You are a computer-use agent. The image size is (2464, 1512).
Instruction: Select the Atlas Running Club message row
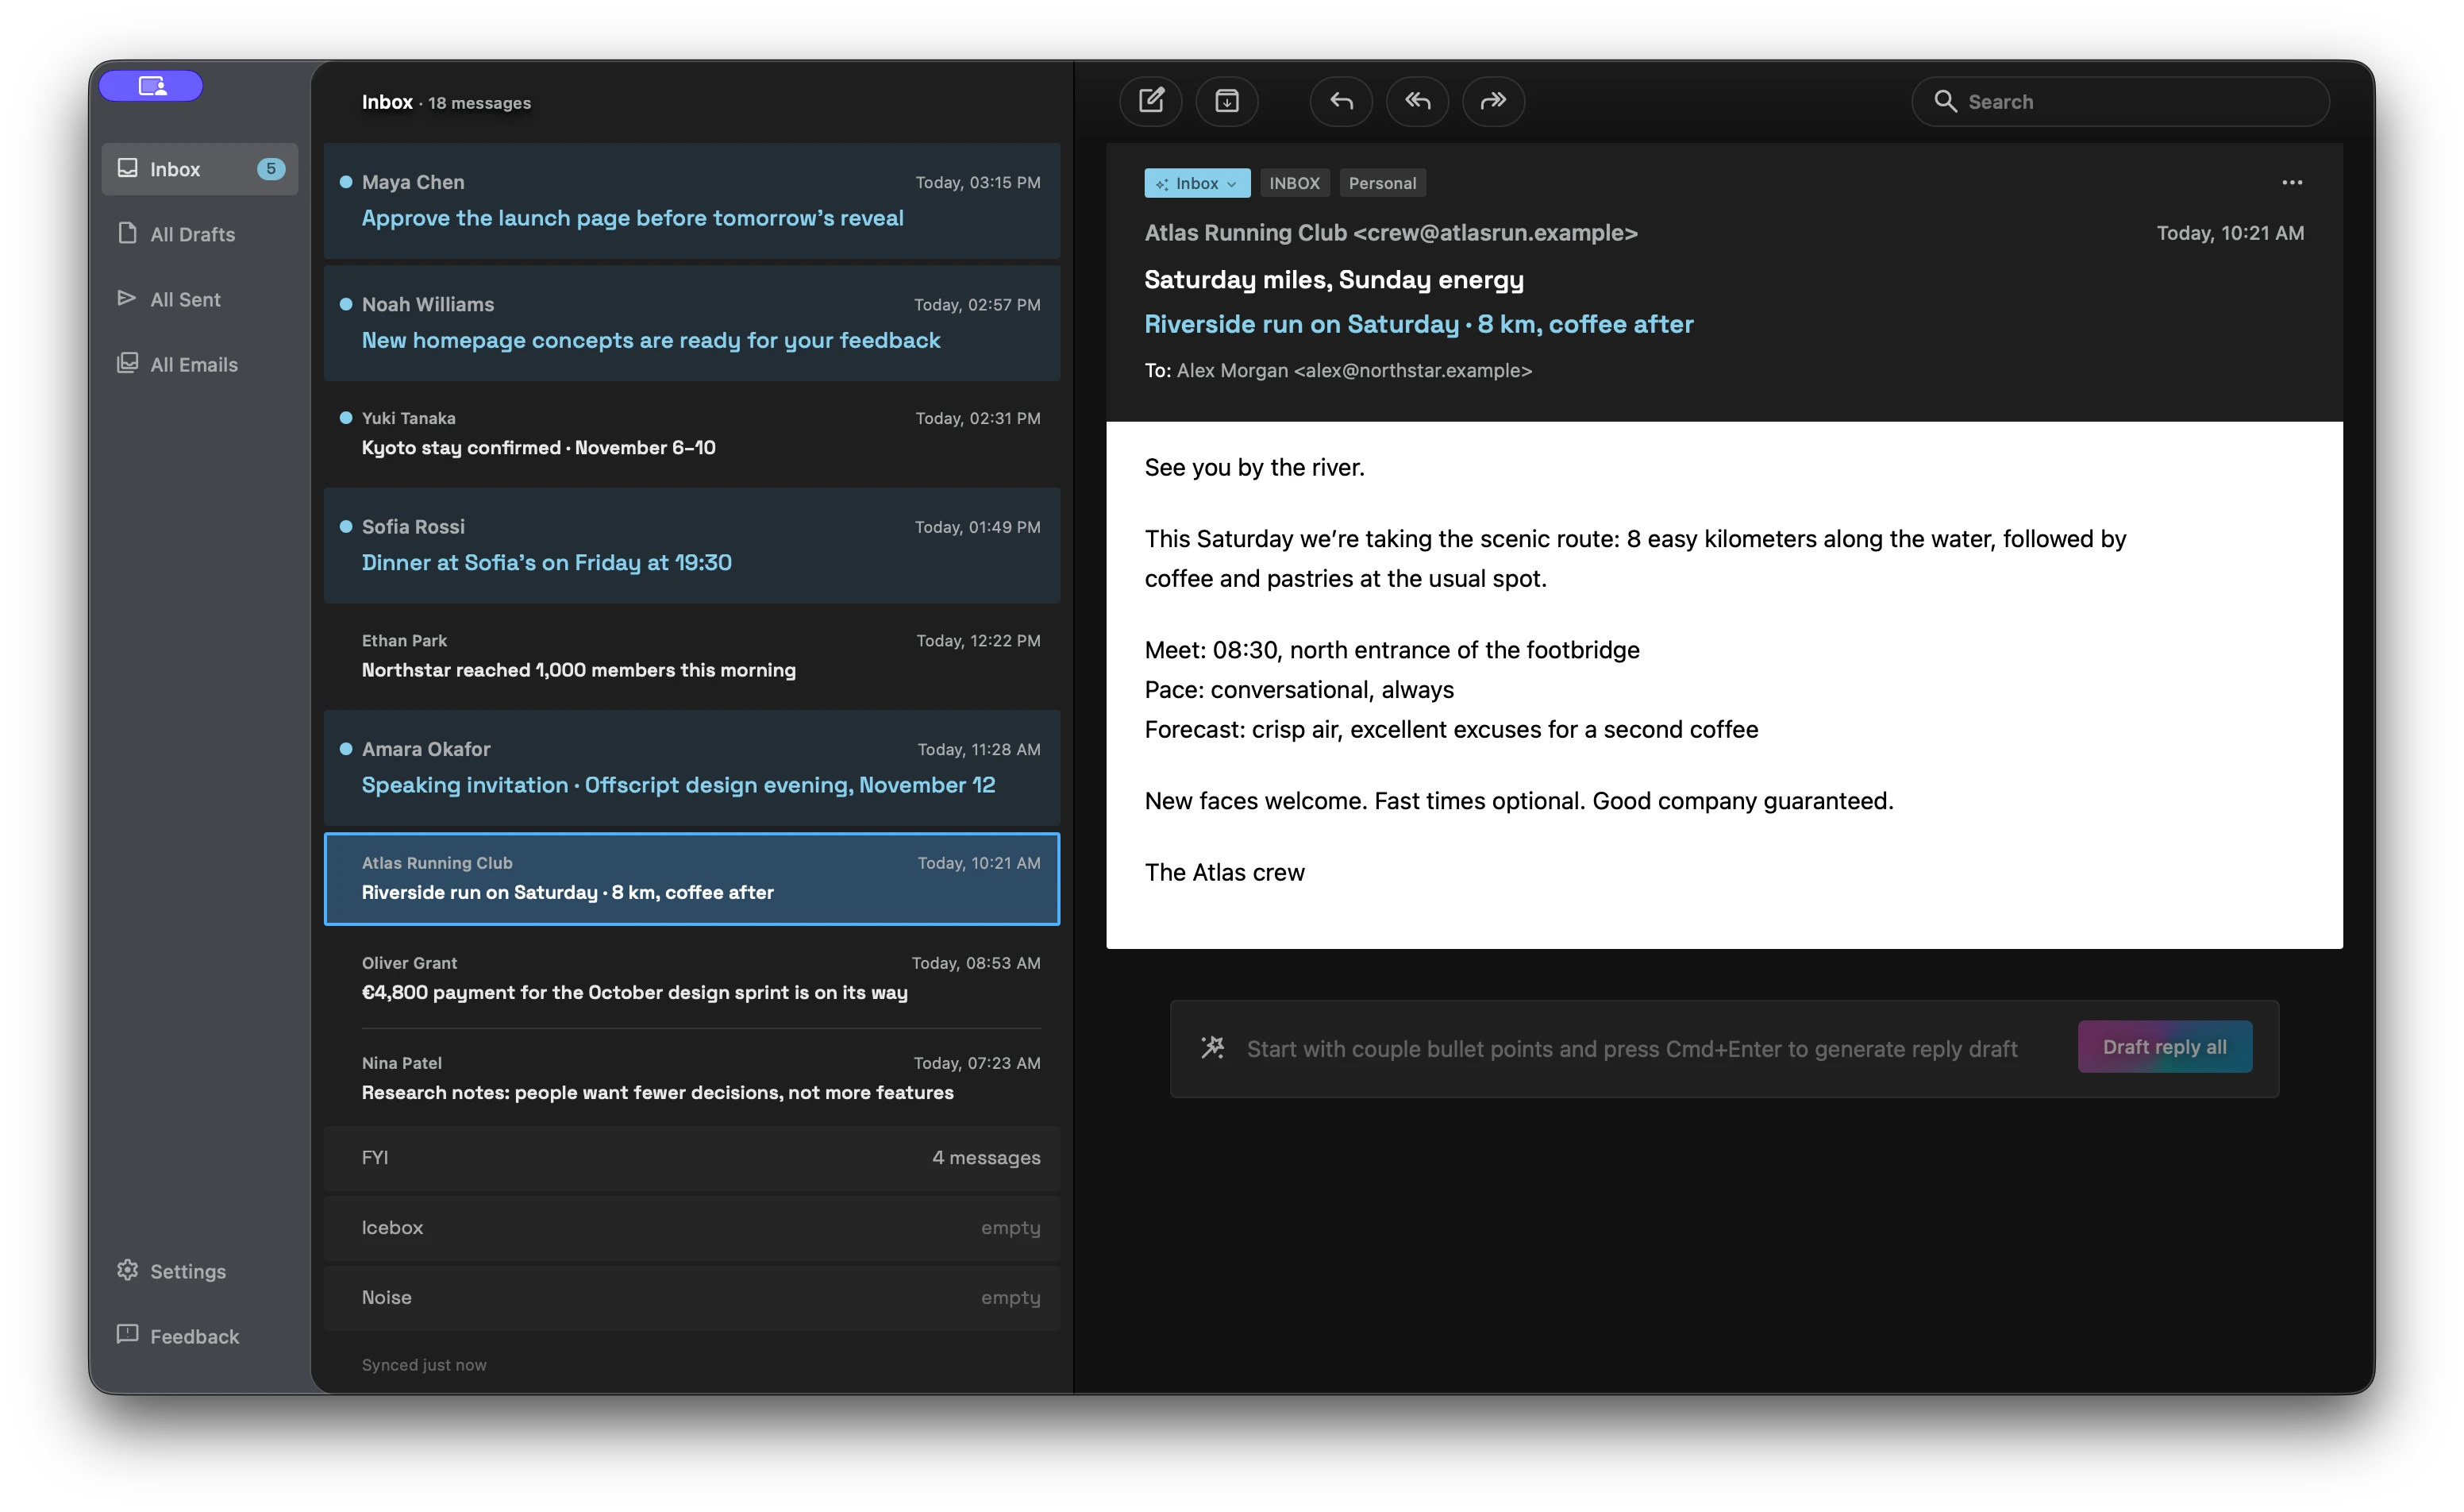(x=692, y=878)
